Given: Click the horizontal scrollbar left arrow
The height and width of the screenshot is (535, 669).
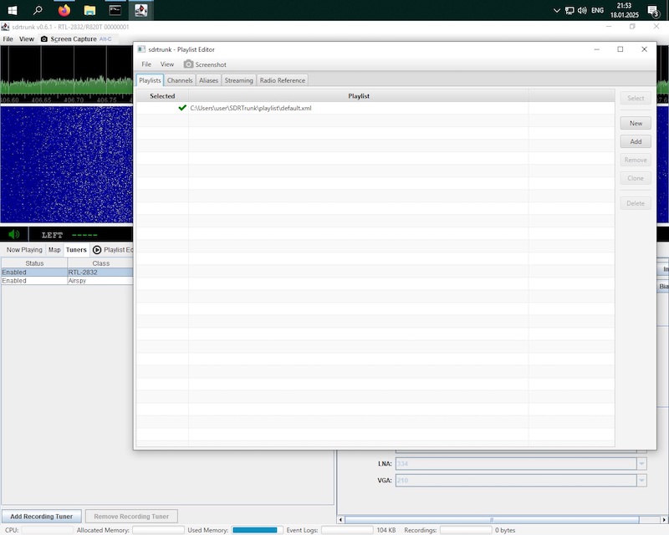Looking at the screenshot, I should (340, 520).
